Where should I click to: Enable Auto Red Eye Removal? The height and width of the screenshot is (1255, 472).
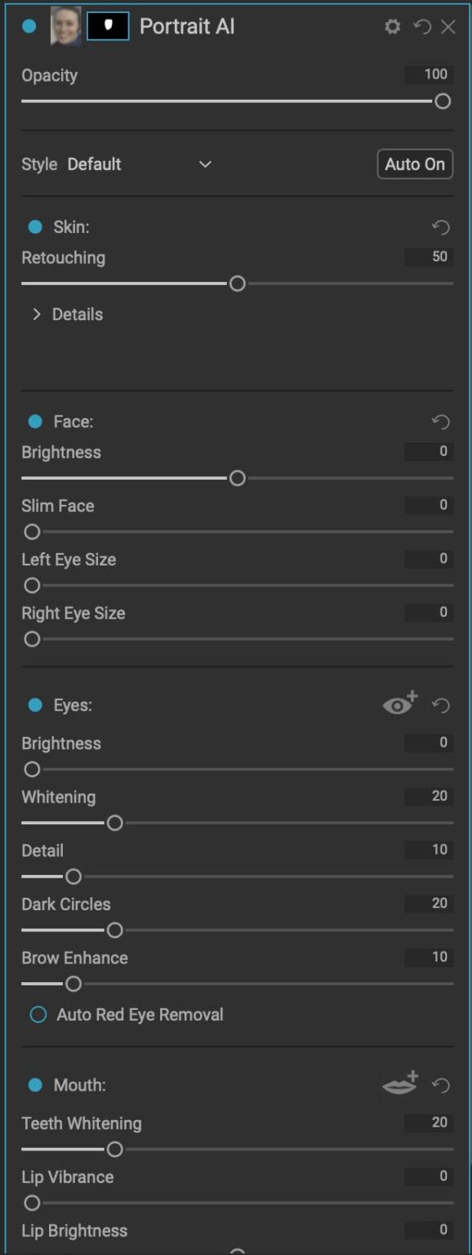pos(36,1015)
